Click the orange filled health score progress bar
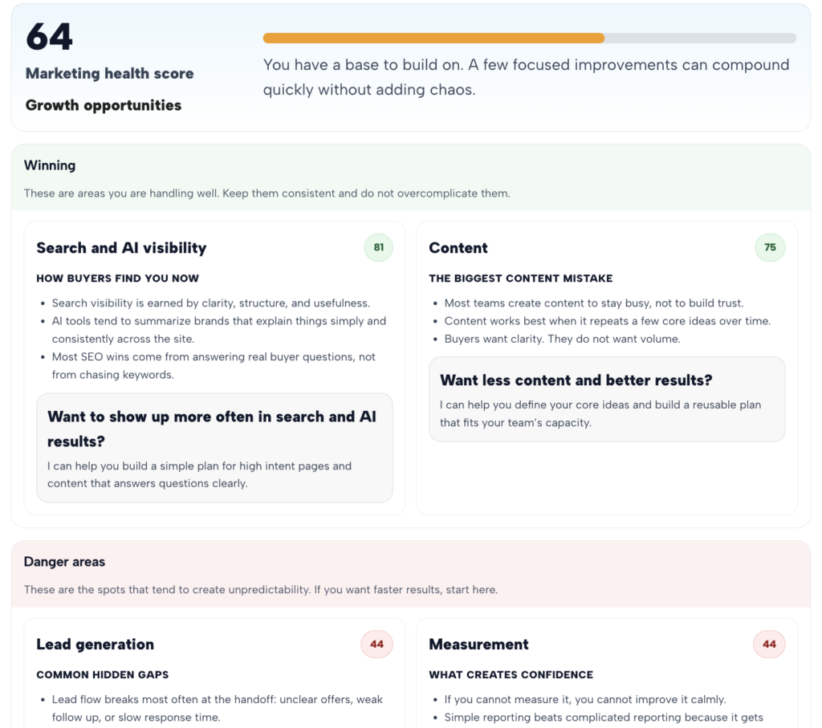 click(433, 38)
